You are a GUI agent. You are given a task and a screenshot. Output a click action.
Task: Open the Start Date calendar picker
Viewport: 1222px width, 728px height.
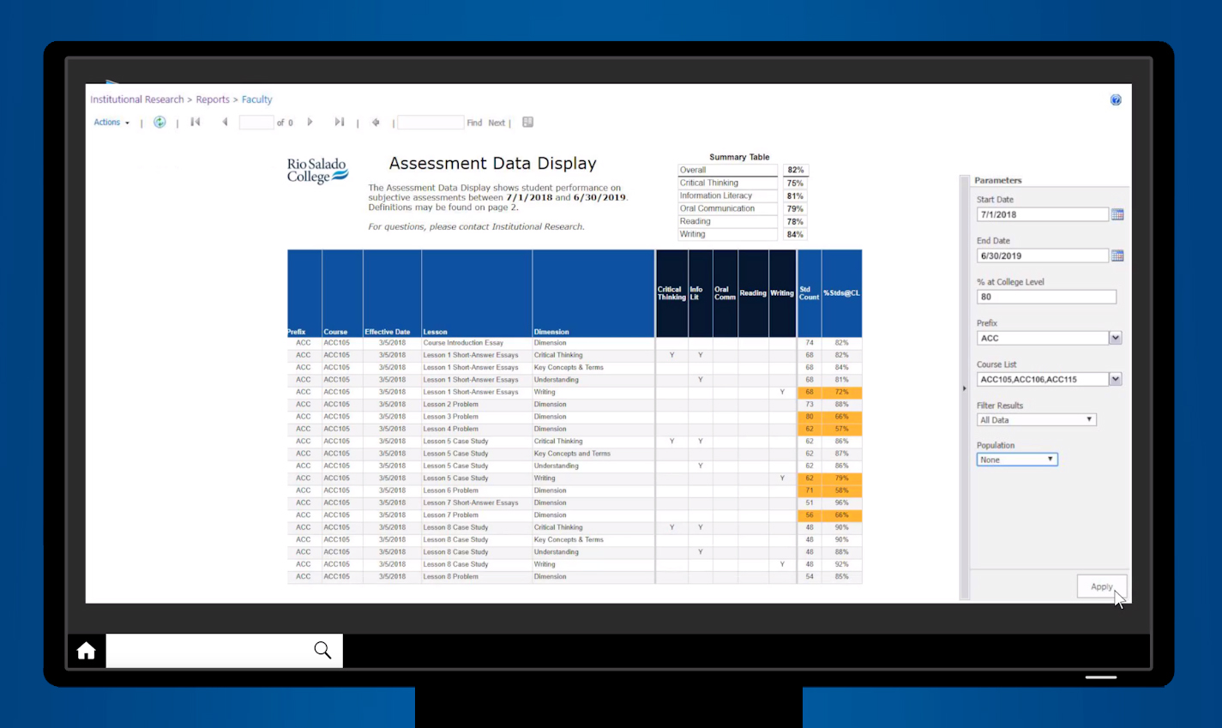[1117, 214]
